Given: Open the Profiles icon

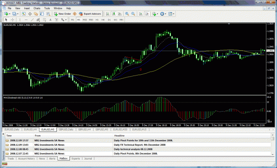Looking at the screenshot, I should coord(14,14).
